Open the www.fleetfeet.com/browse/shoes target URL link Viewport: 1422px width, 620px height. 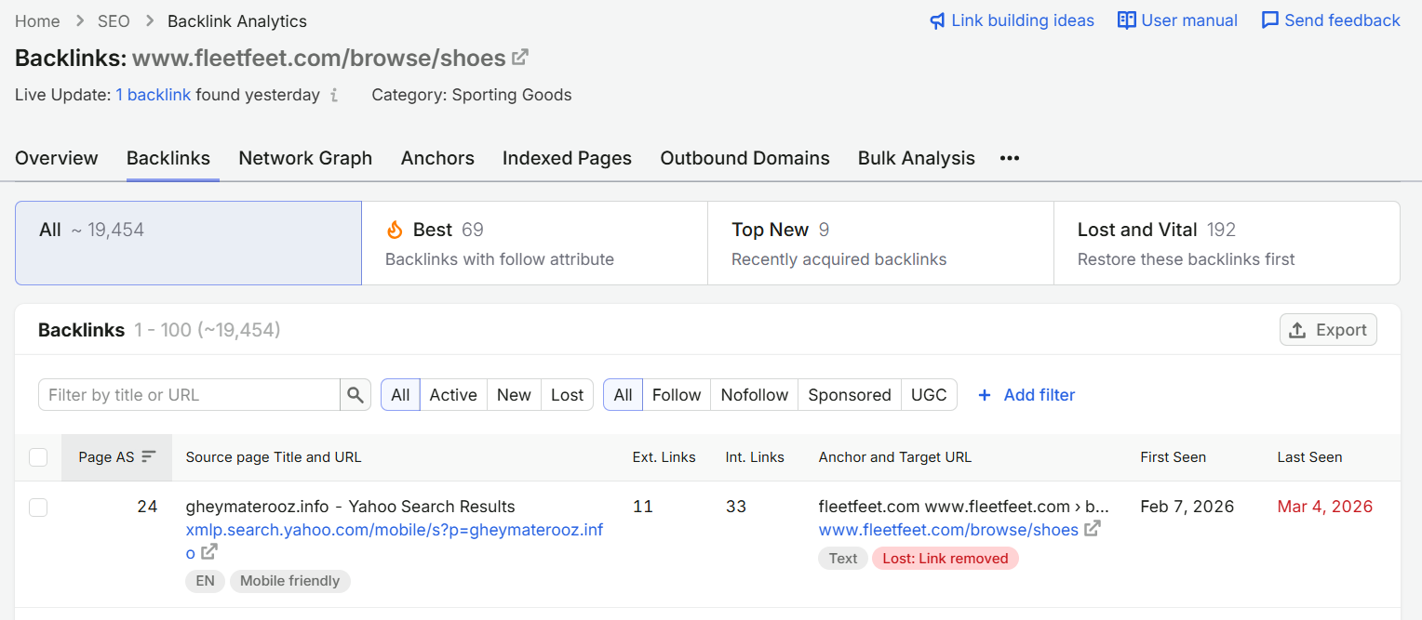pyautogui.click(x=948, y=530)
